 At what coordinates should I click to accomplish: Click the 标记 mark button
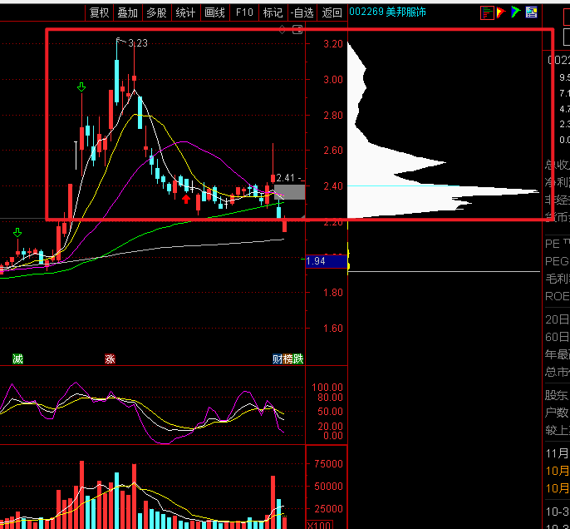point(273,12)
